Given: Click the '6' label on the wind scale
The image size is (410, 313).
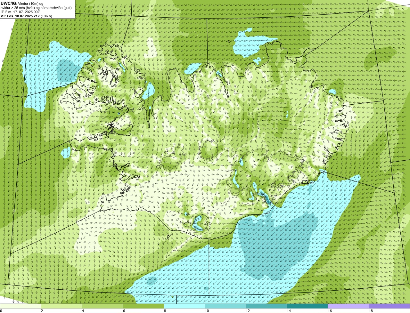Looking at the screenshot, I should pos(124,311).
